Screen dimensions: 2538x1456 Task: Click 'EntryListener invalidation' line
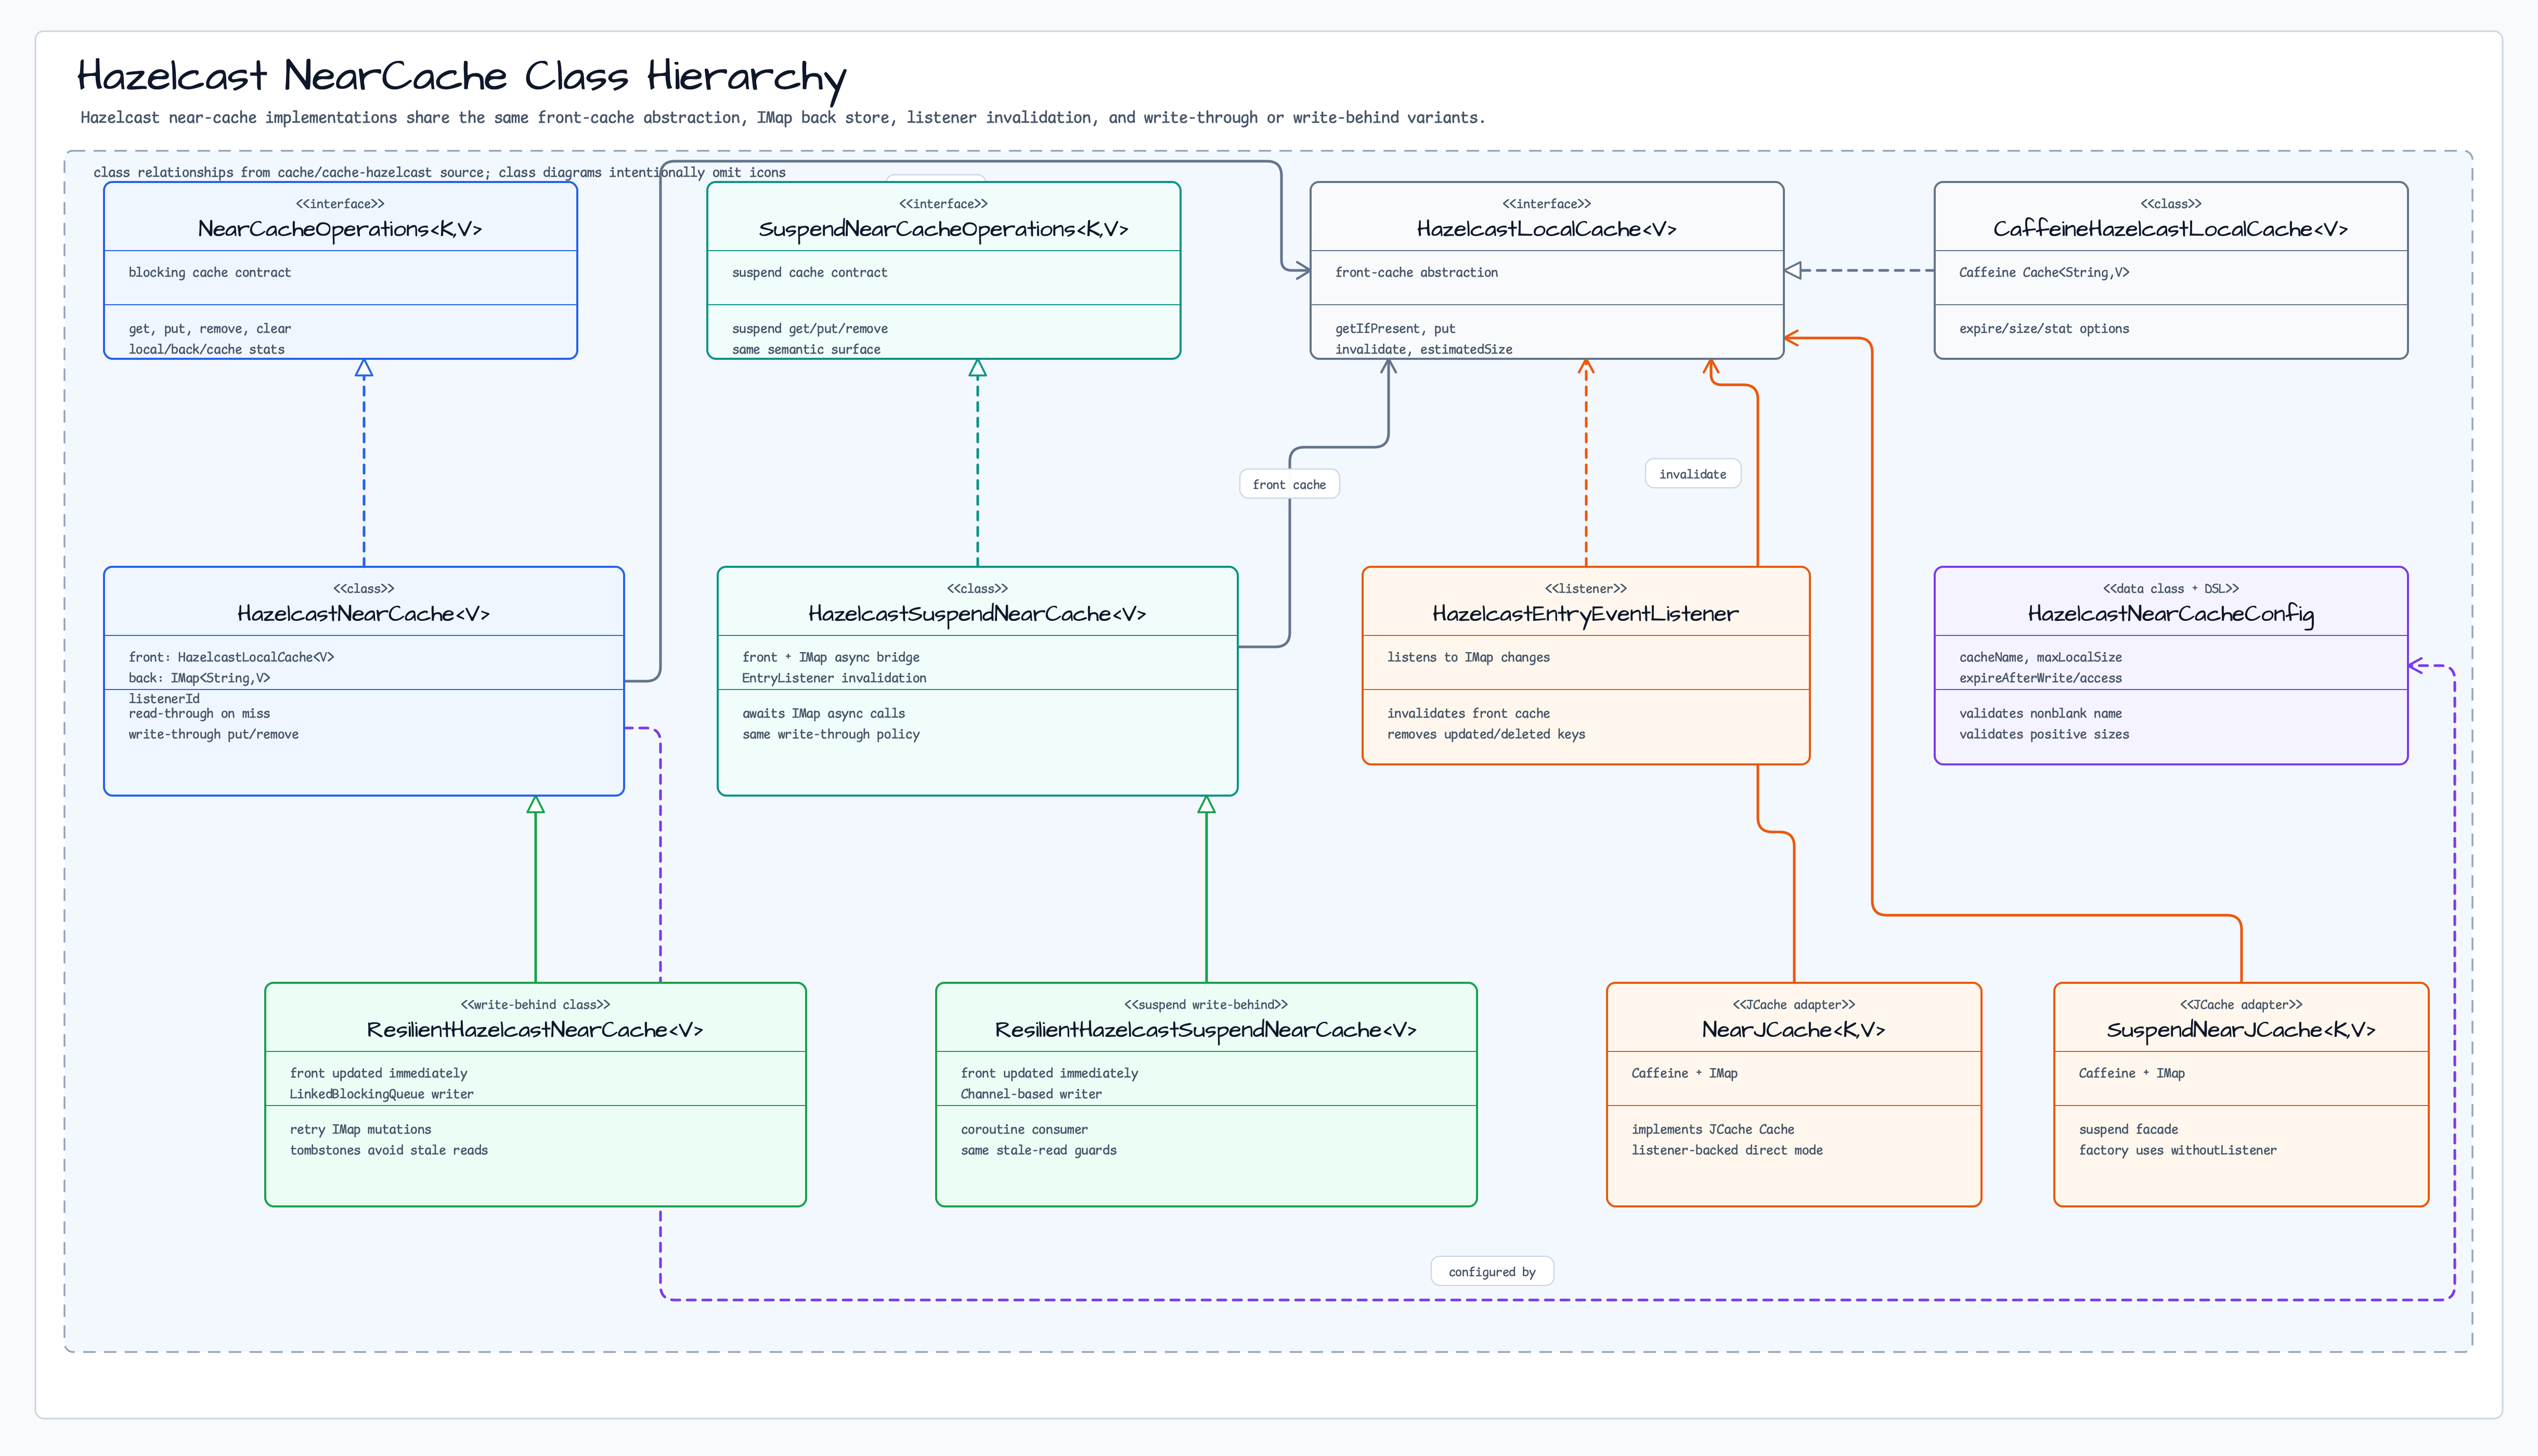click(834, 678)
